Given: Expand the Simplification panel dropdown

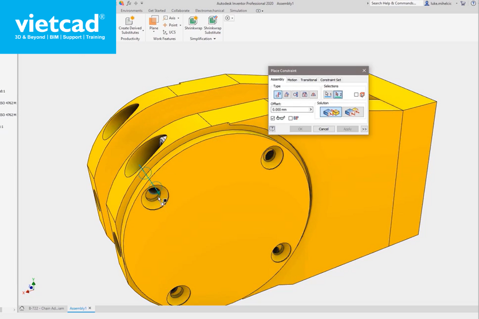Looking at the screenshot, I should (x=214, y=39).
